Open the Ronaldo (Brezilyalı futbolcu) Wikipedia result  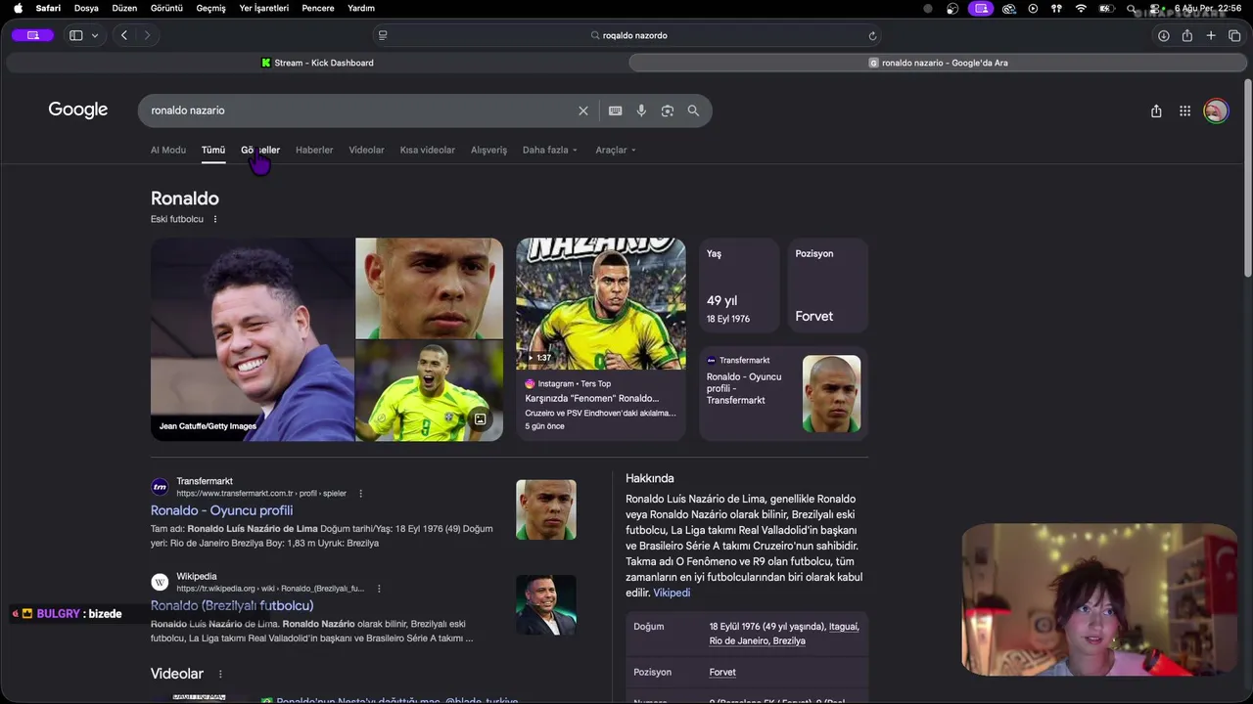click(232, 605)
